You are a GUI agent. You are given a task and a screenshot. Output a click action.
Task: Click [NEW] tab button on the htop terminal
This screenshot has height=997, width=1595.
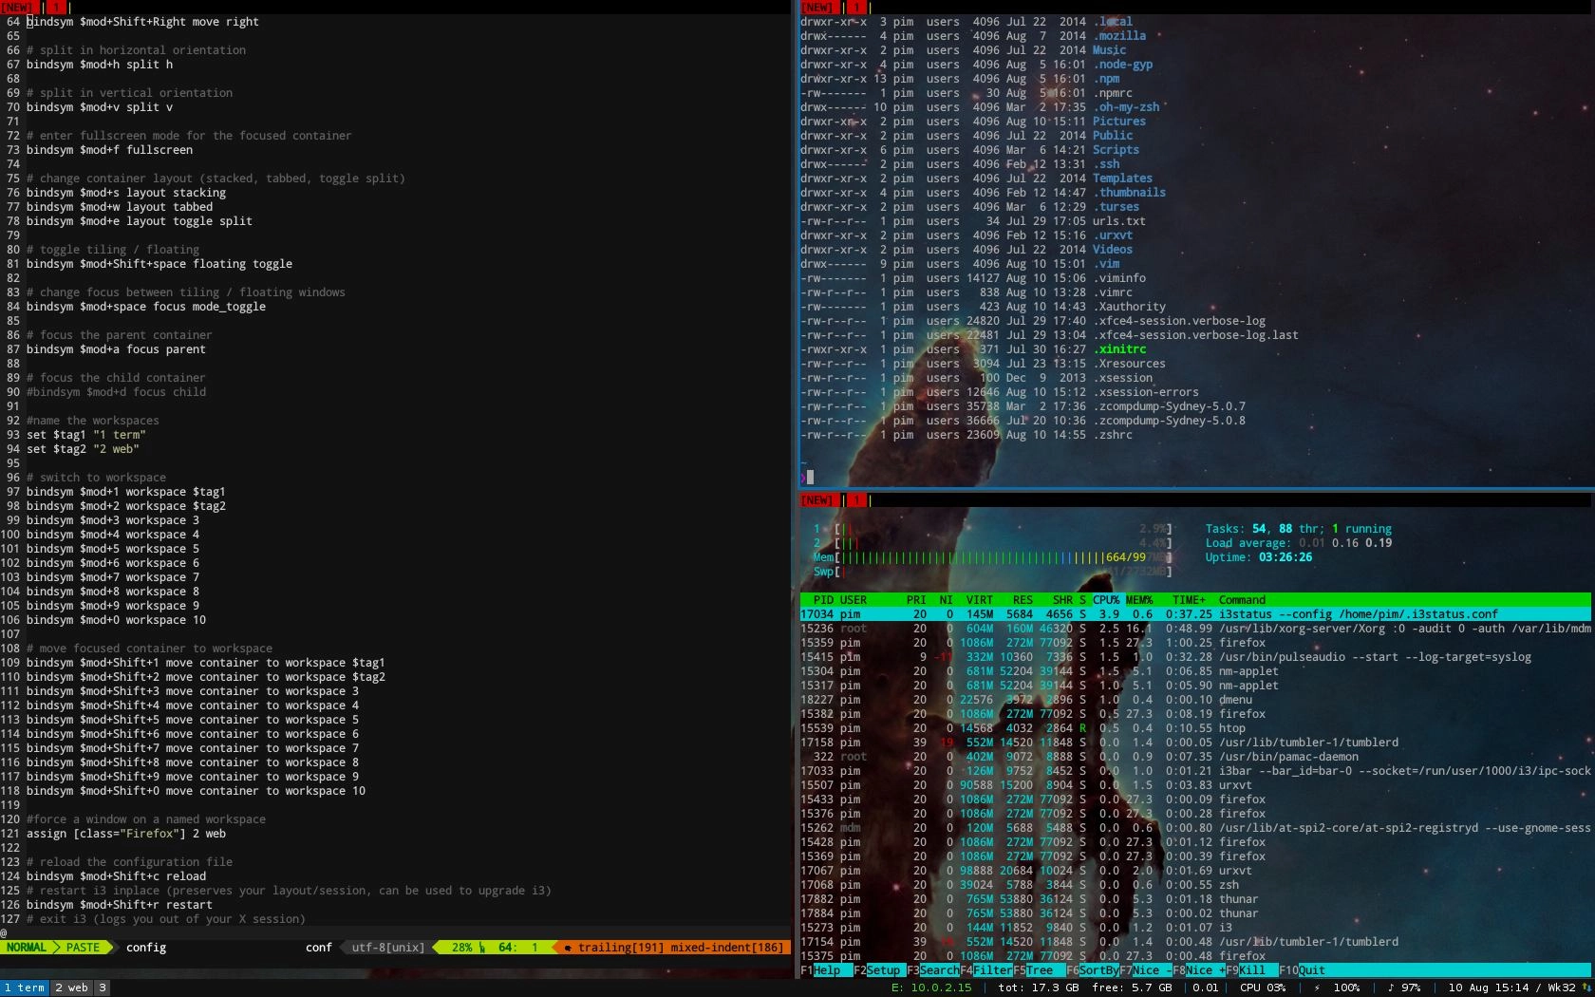click(817, 500)
